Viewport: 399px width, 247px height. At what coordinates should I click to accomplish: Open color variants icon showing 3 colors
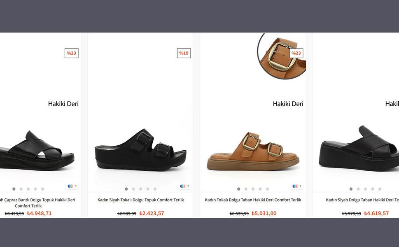[72, 186]
